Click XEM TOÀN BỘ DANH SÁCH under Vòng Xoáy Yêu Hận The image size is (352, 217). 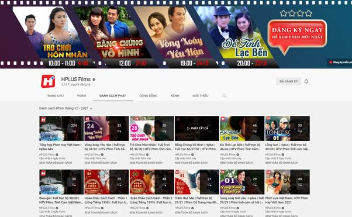(x=101, y=163)
